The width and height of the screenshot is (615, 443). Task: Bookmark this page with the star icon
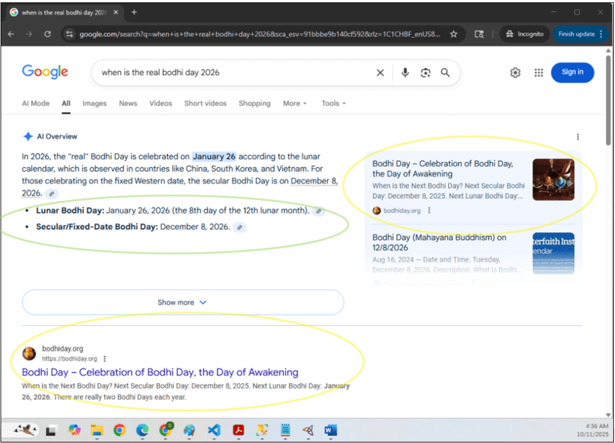pyautogui.click(x=454, y=34)
